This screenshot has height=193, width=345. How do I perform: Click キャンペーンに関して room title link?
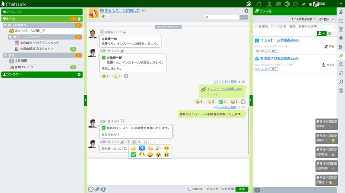click(122, 11)
